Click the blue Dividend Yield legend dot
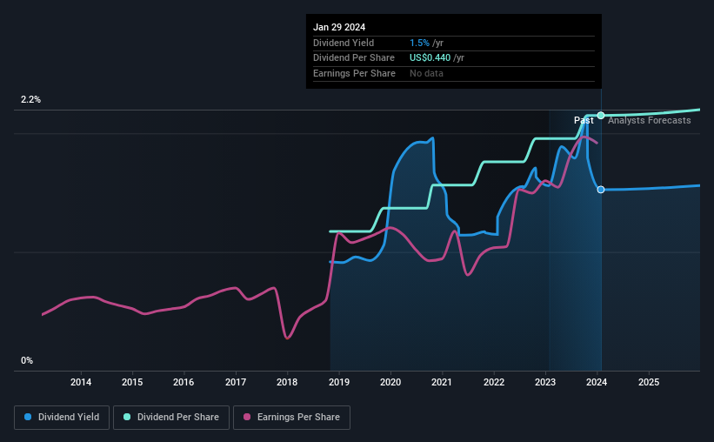This screenshot has width=714, height=442. (x=28, y=417)
